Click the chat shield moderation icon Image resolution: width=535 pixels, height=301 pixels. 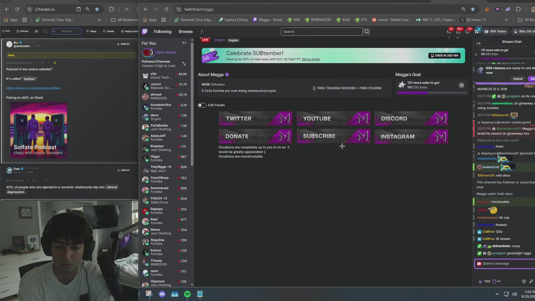coord(524,281)
